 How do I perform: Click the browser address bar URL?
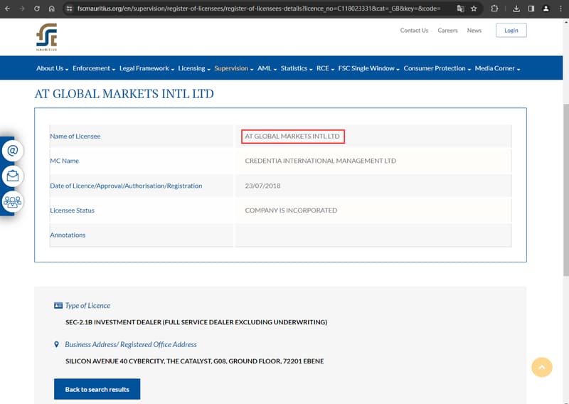[x=258, y=9]
